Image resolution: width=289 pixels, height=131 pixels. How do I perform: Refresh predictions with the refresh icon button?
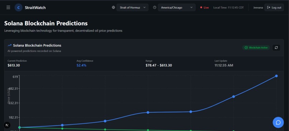pyautogui.click(x=276, y=48)
